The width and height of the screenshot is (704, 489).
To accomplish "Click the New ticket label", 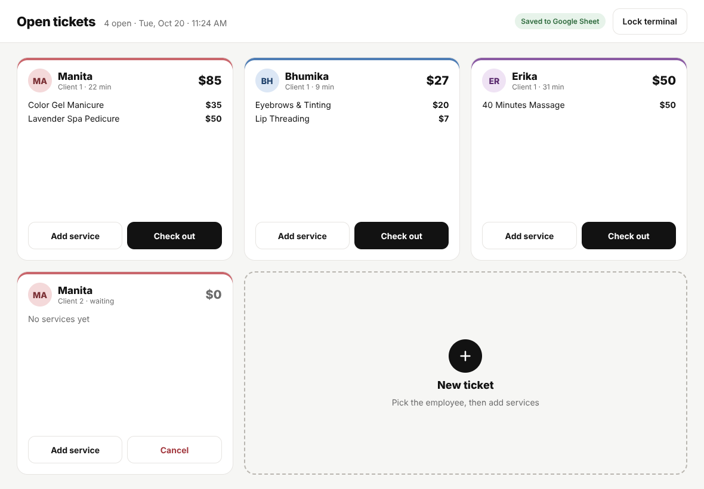I will click(465, 385).
